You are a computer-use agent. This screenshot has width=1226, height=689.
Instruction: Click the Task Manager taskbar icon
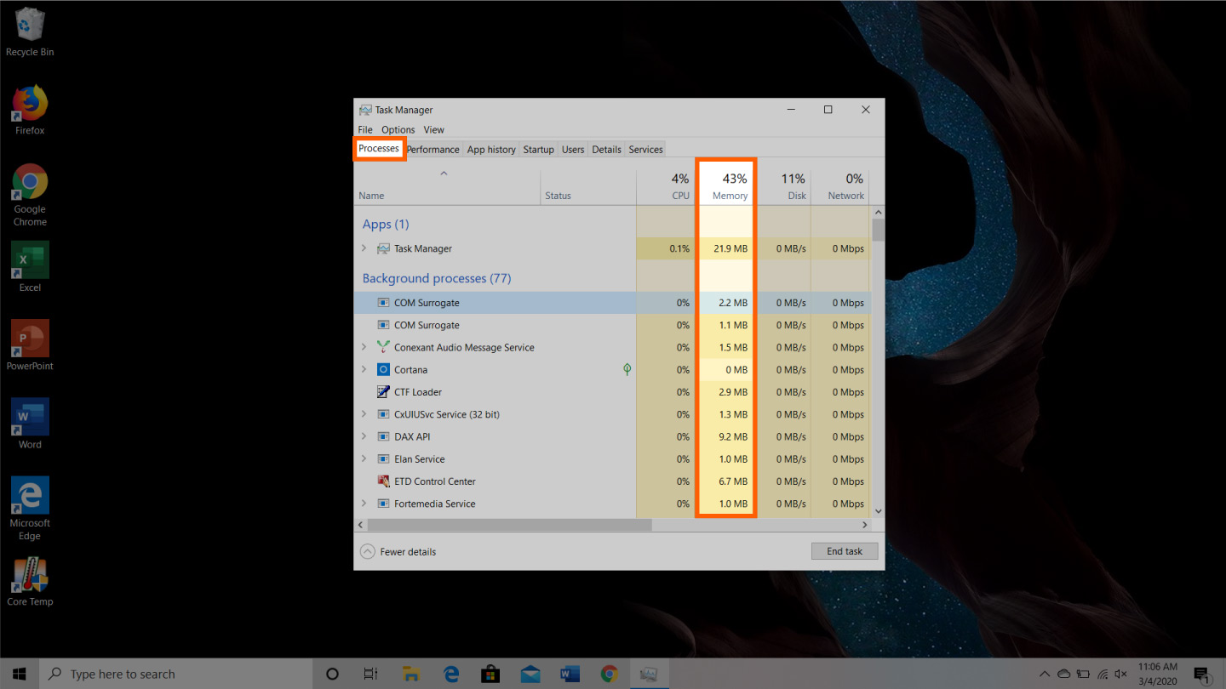[x=650, y=673]
